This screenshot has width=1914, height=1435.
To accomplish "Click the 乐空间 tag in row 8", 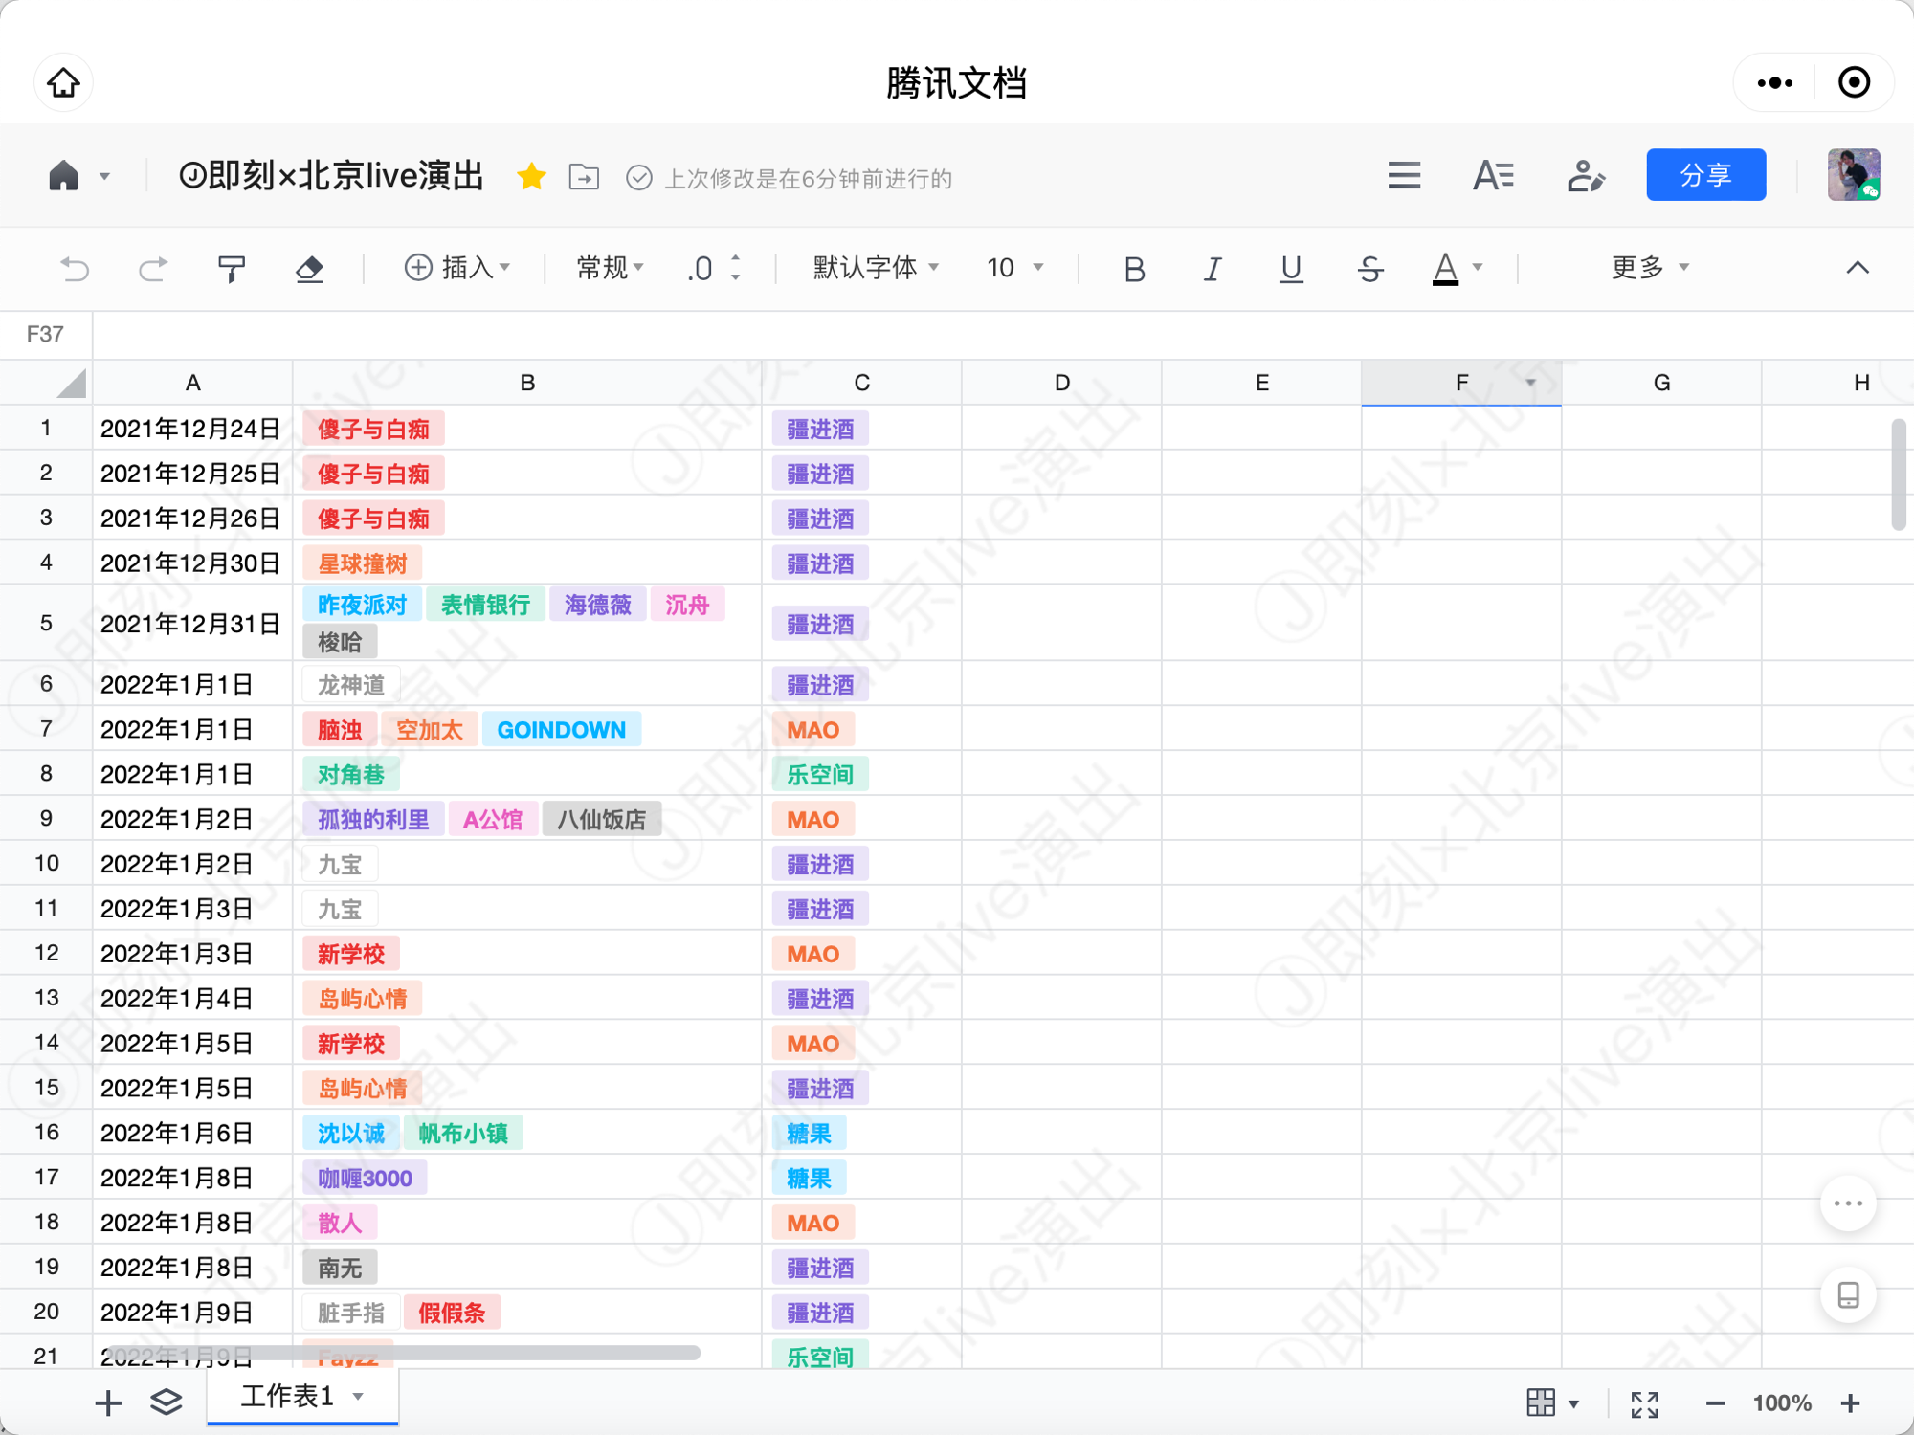I will tap(820, 775).
